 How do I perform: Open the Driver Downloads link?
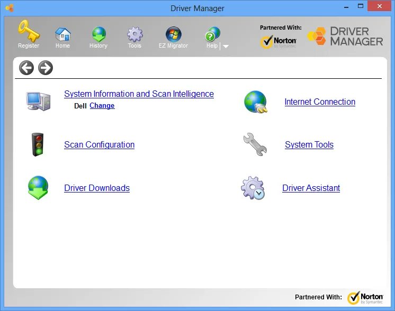click(97, 188)
